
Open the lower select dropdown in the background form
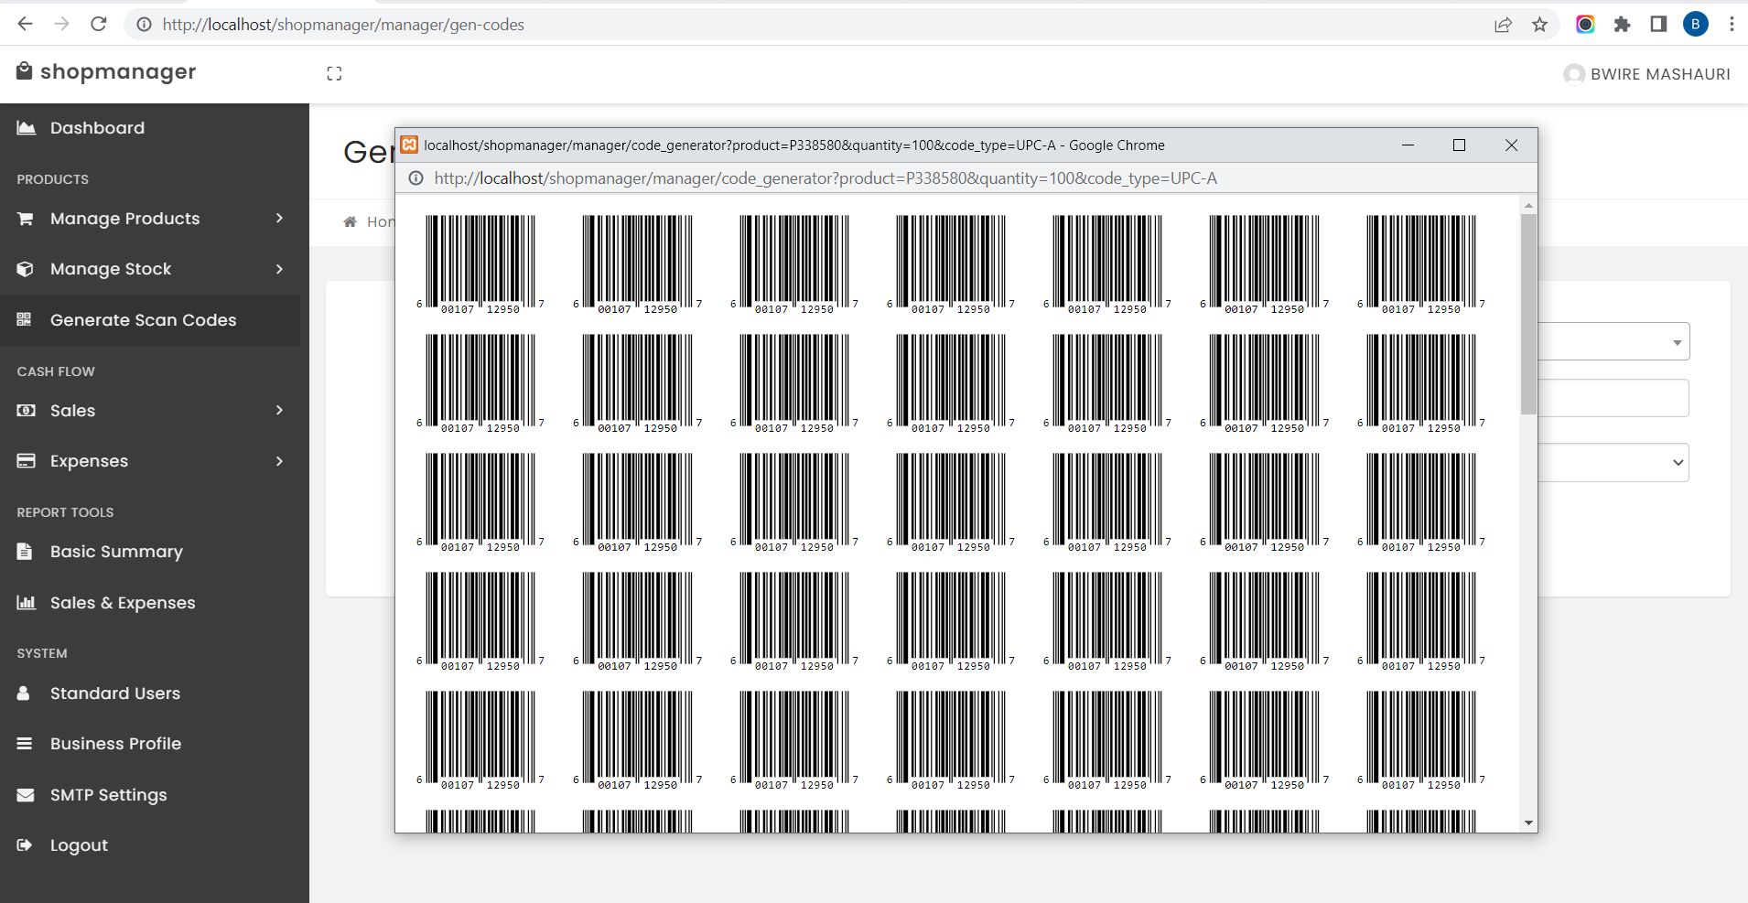1613,463
